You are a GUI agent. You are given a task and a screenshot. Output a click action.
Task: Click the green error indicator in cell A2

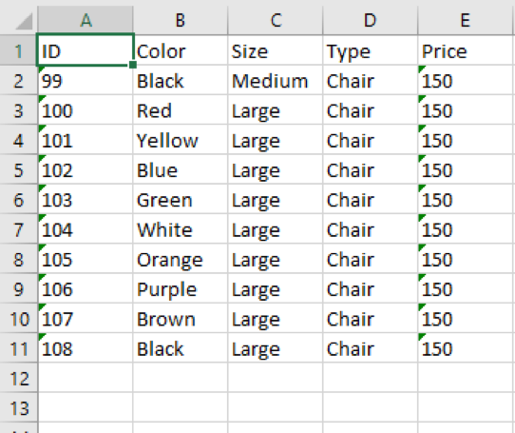pos(42,69)
